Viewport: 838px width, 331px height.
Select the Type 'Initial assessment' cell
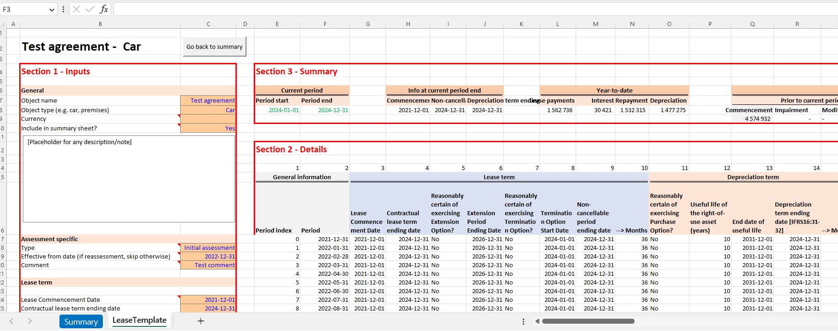coord(208,248)
